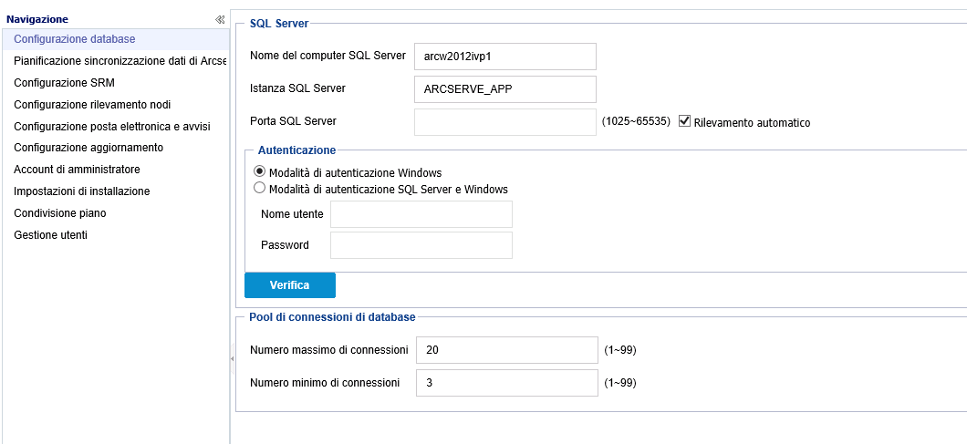Image resolution: width=967 pixels, height=444 pixels.
Task: Open Pianificazione sincronizzazione dati di Arcserve
Action: (x=120, y=61)
